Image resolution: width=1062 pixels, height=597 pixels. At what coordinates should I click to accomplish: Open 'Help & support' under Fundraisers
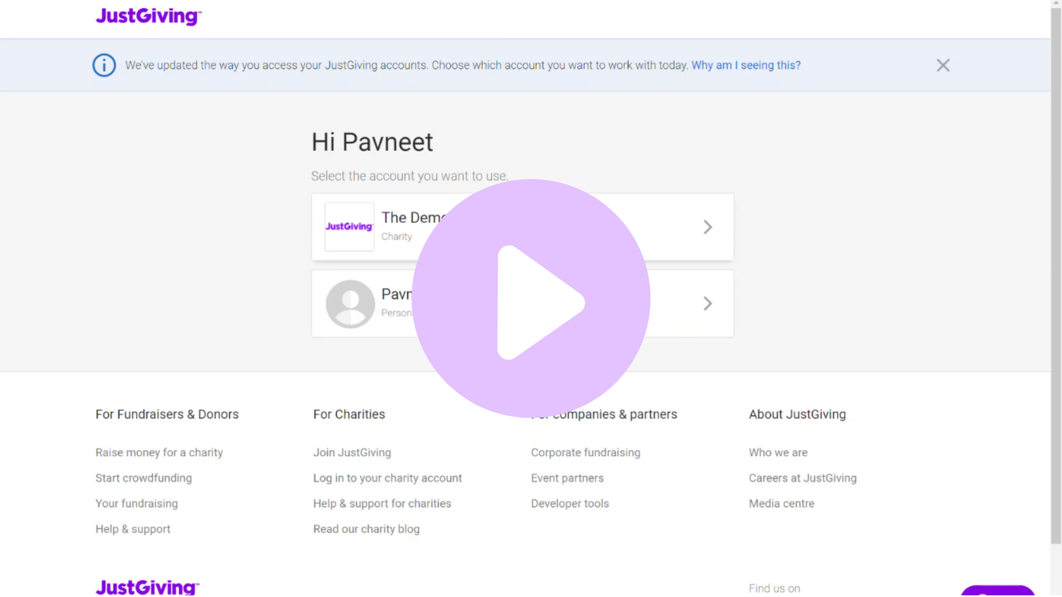[x=133, y=529]
